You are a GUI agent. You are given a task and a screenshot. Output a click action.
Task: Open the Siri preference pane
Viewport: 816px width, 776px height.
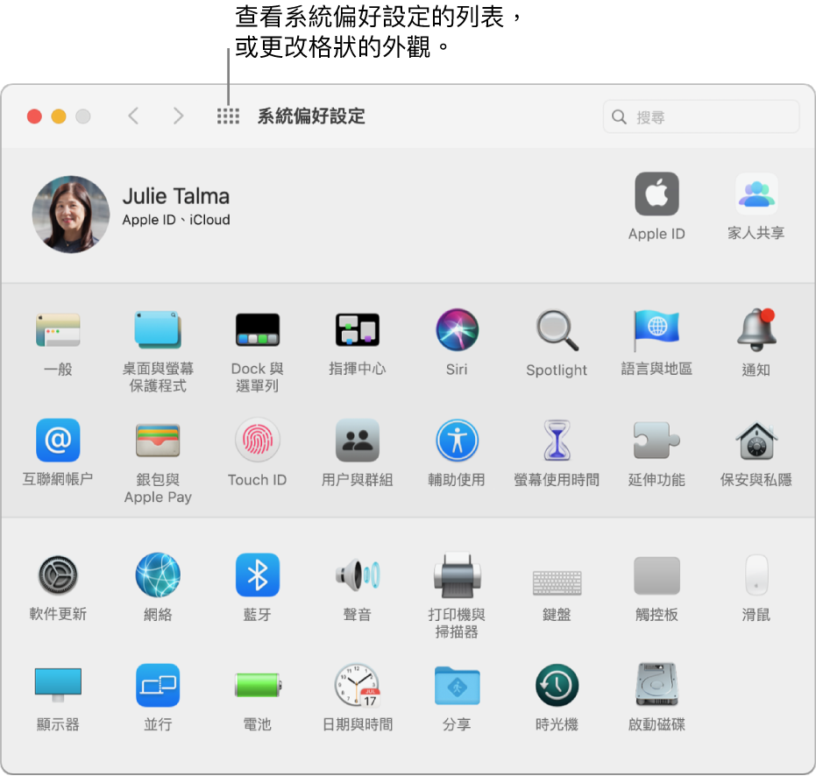coord(457,329)
